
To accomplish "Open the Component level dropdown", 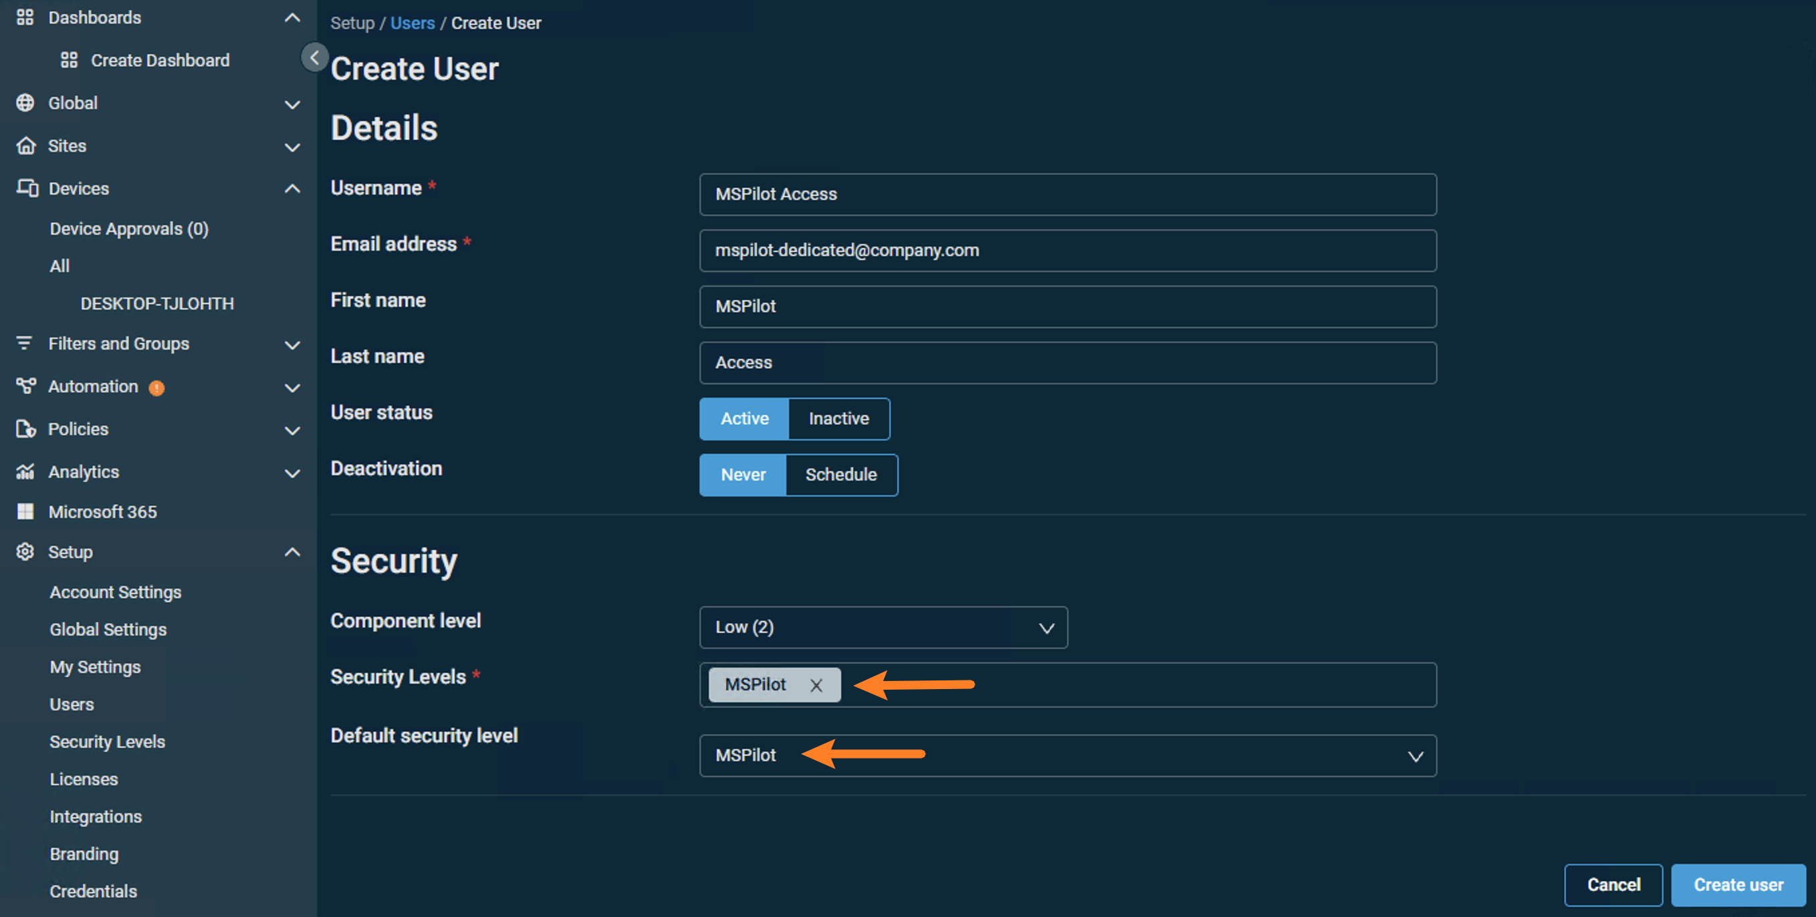I will [883, 628].
